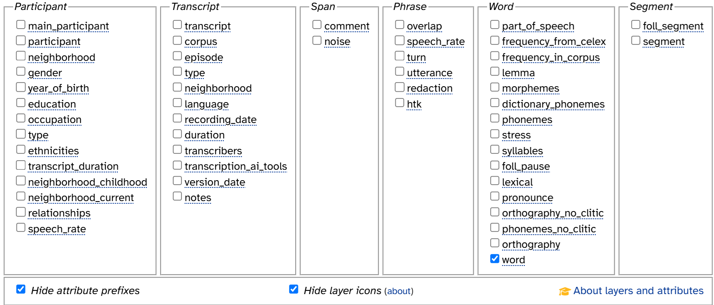The image size is (714, 305).
Task: Enable the recording_date transcript attribute
Action: pos(177,118)
